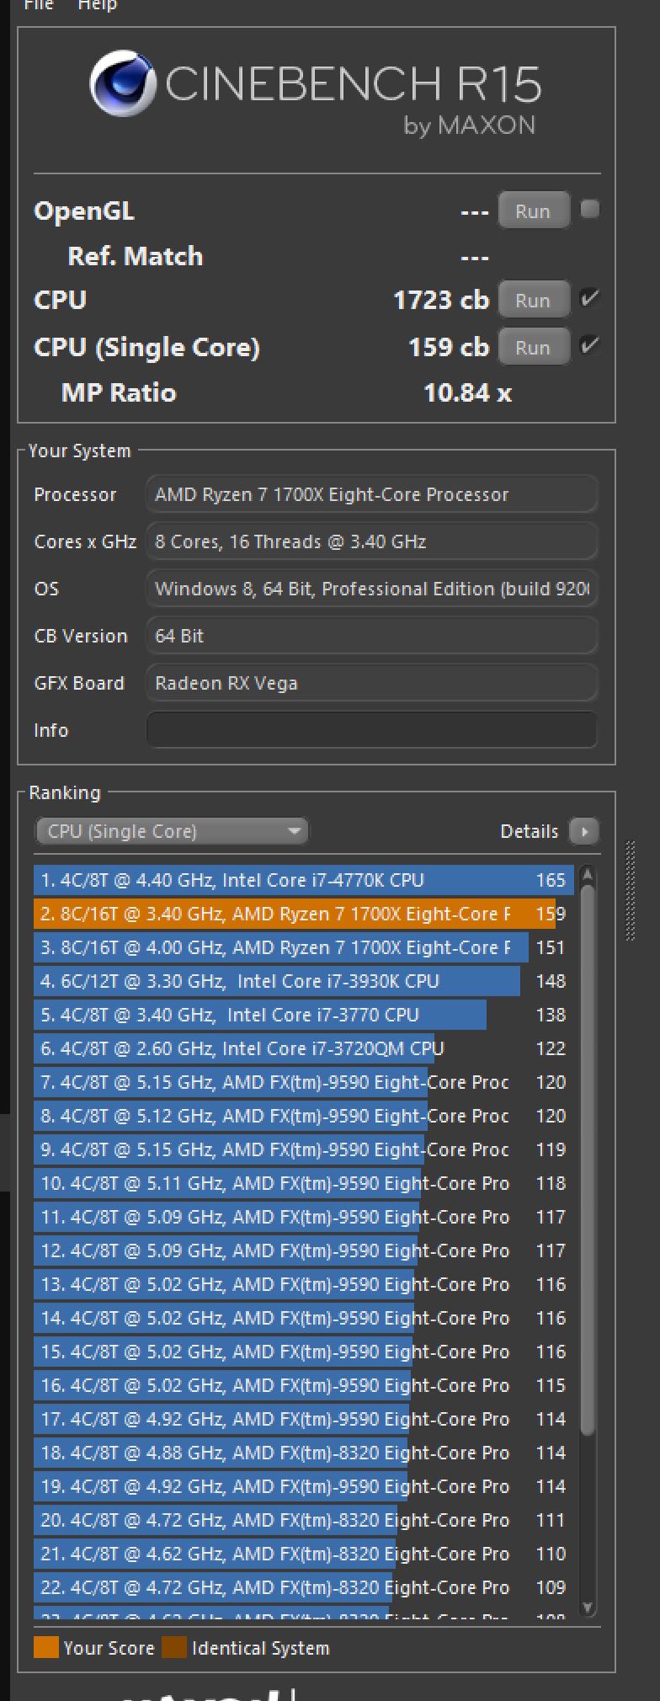Run the CPU Single Core benchmark
660x1701 pixels.
533,347
